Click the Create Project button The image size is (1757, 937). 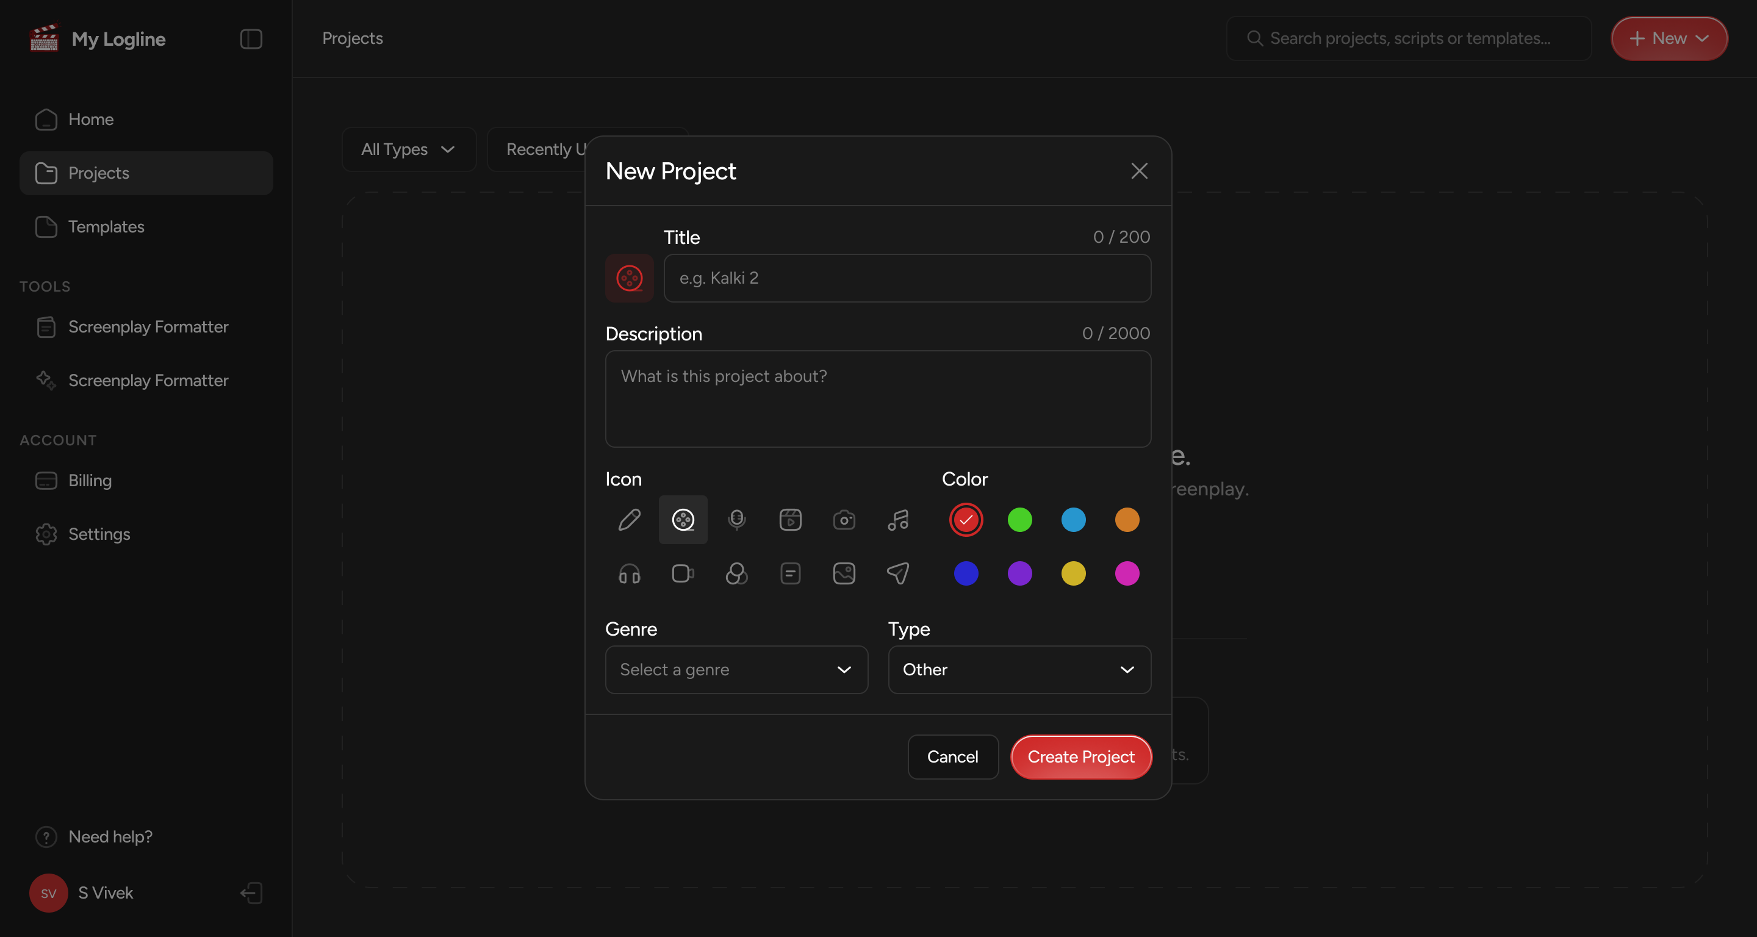1081,757
